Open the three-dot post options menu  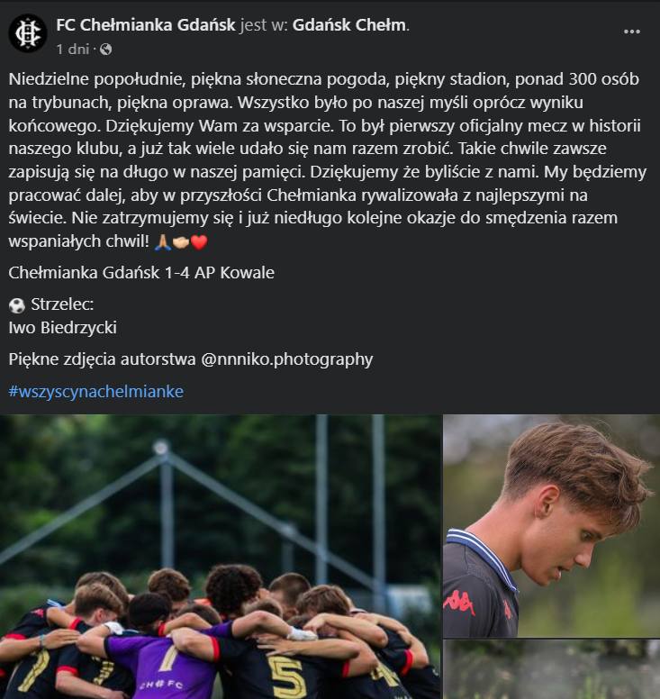pos(632,32)
